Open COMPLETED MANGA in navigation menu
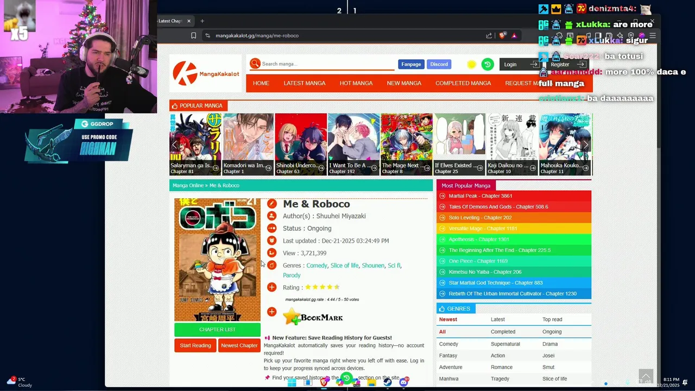 point(463,83)
